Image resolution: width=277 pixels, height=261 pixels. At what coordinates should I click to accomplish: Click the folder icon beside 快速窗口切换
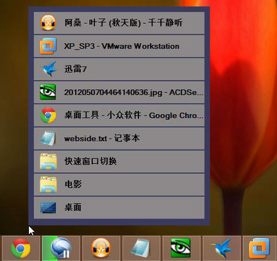point(48,162)
